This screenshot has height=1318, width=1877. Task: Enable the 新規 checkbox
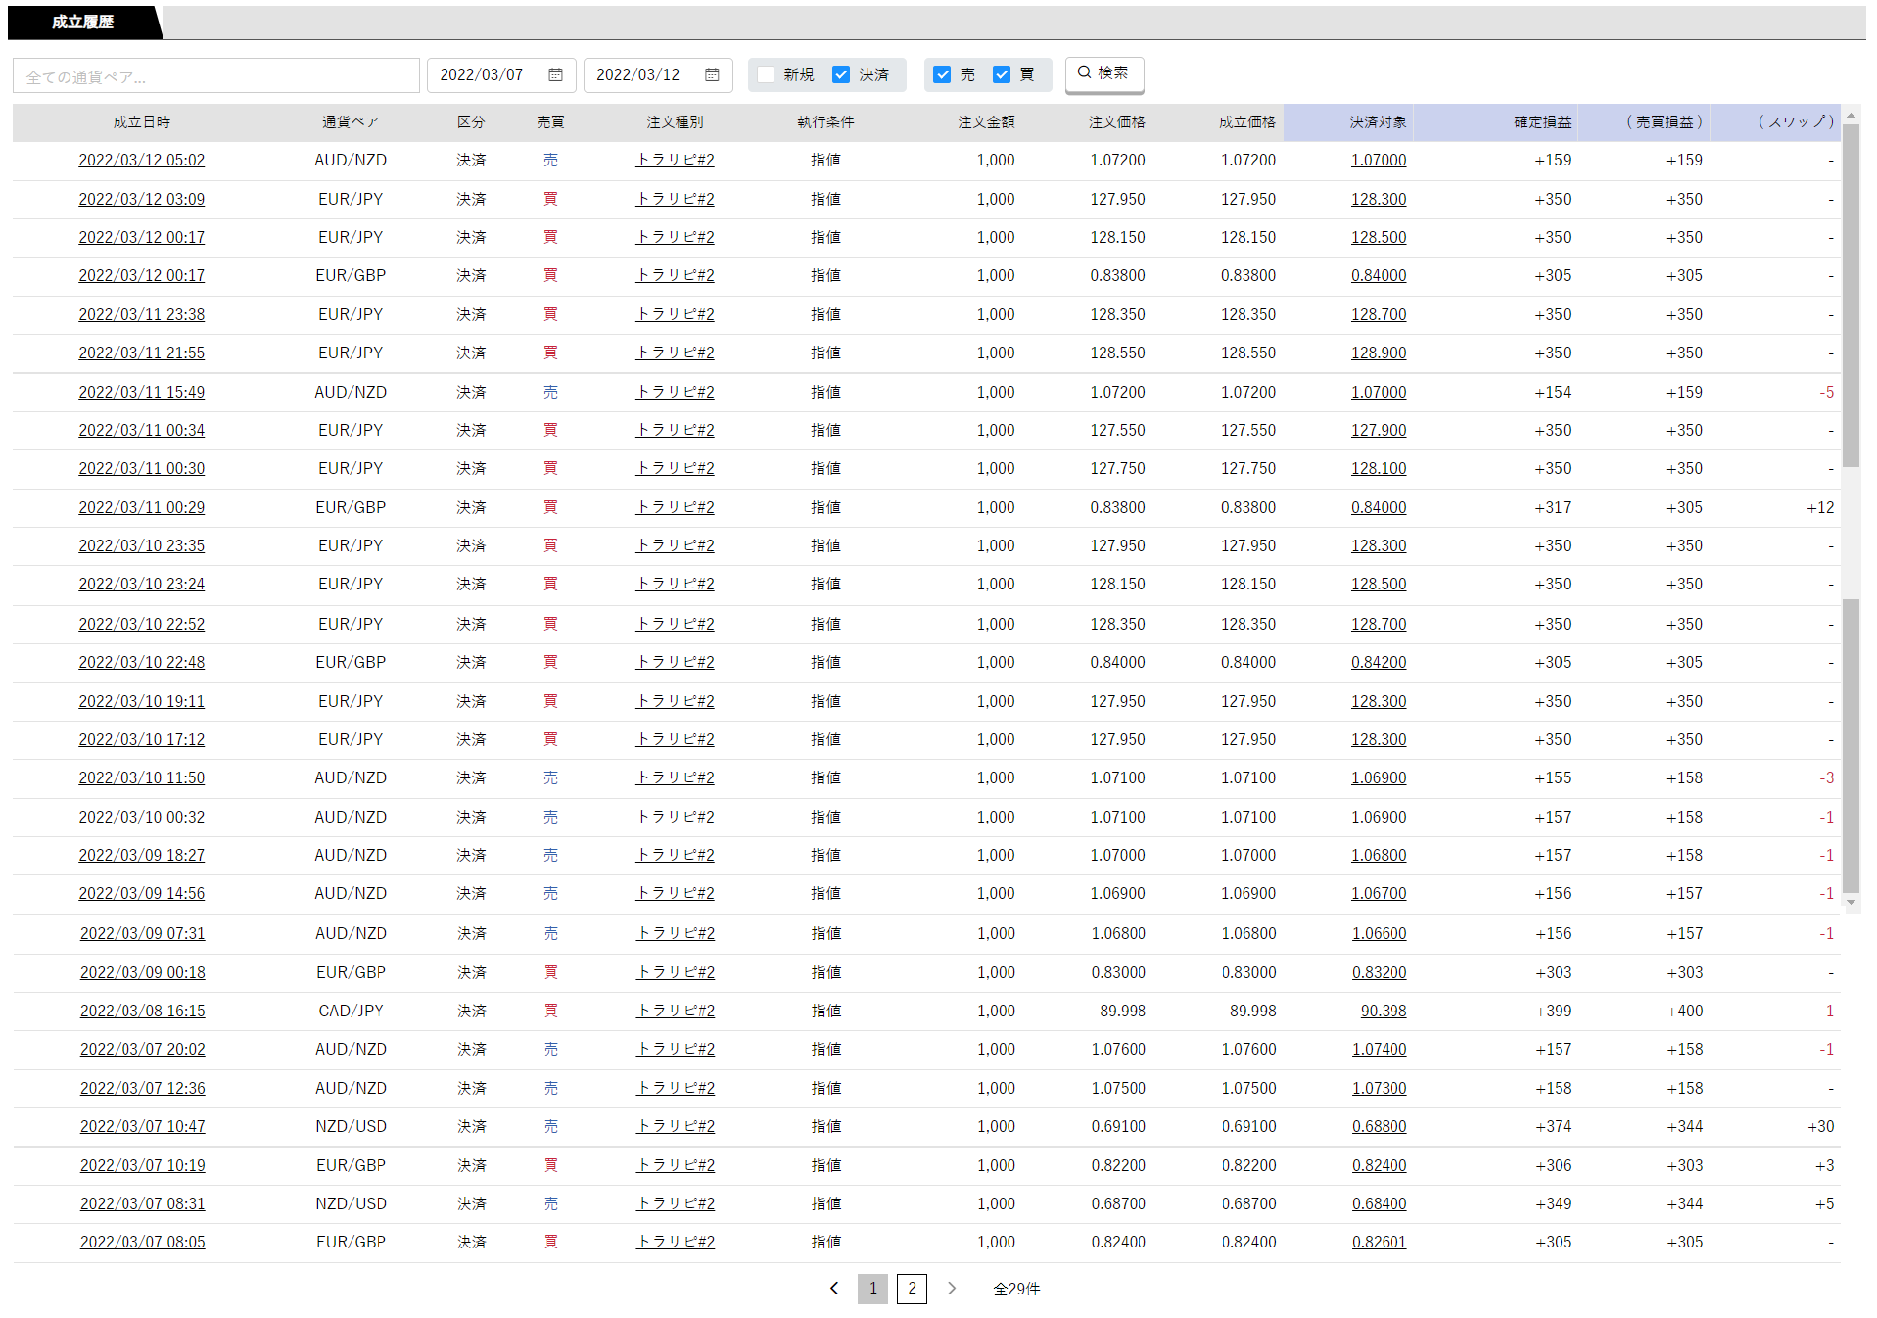click(x=766, y=75)
